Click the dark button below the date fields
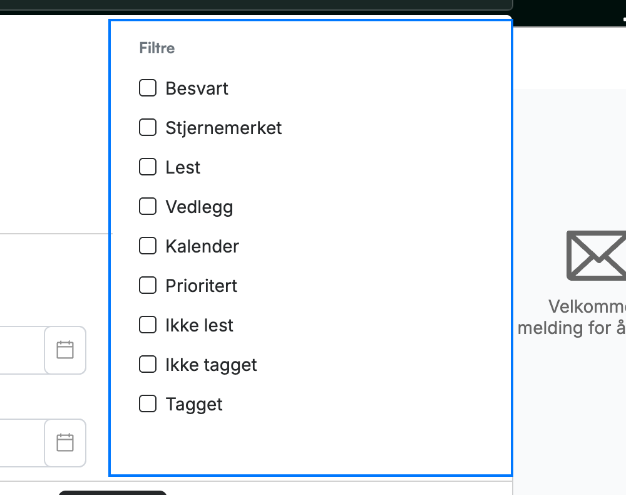 pyautogui.click(x=113, y=492)
